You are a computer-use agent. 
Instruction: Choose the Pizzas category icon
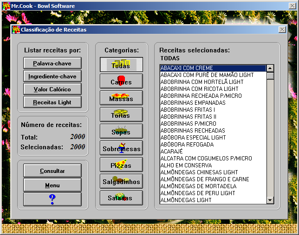[121, 165]
